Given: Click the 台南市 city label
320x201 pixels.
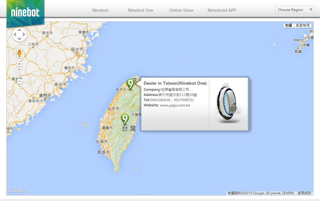Looking at the screenshot, I should click(x=102, y=141).
